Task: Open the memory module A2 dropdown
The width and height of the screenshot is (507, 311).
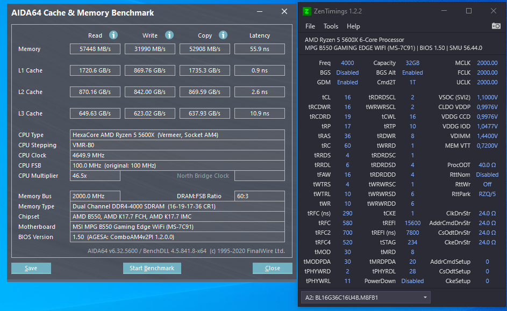Action: (x=366, y=298)
